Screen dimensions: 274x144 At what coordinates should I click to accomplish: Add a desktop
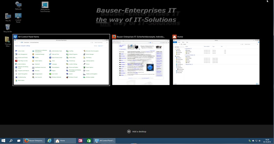tap(137, 131)
